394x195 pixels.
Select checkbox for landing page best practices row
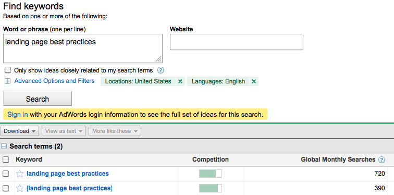pos(6,174)
